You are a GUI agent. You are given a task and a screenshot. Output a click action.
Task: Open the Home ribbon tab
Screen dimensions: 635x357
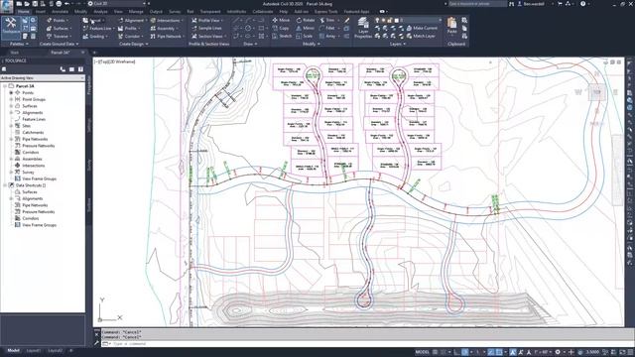point(23,12)
